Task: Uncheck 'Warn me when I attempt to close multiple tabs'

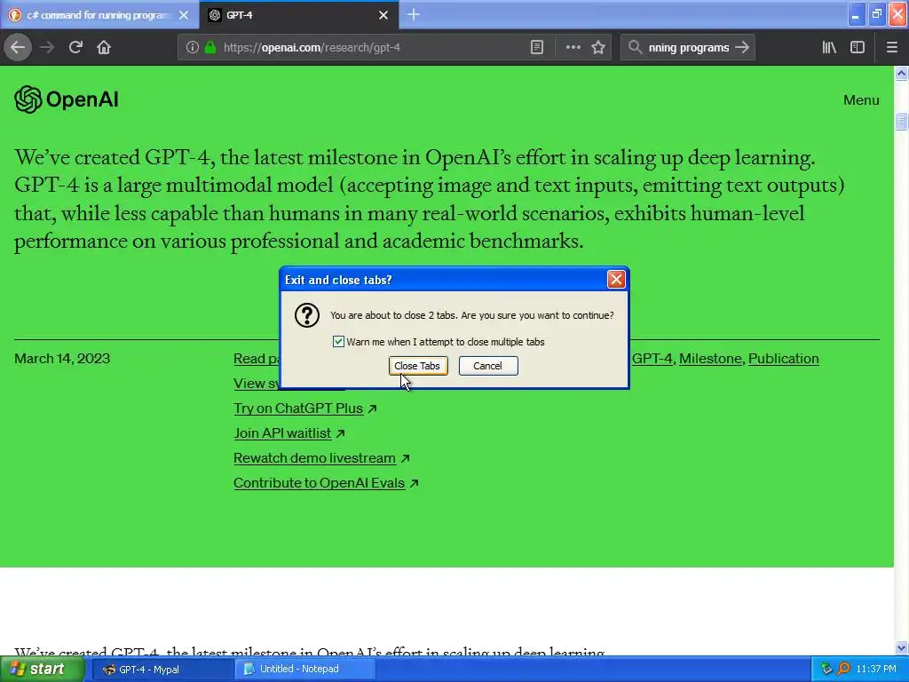Action: coord(338,342)
